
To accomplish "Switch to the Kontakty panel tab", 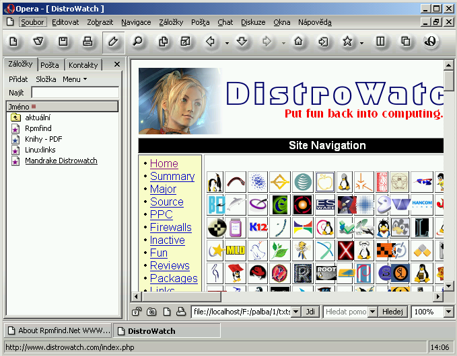I will tap(83, 65).
